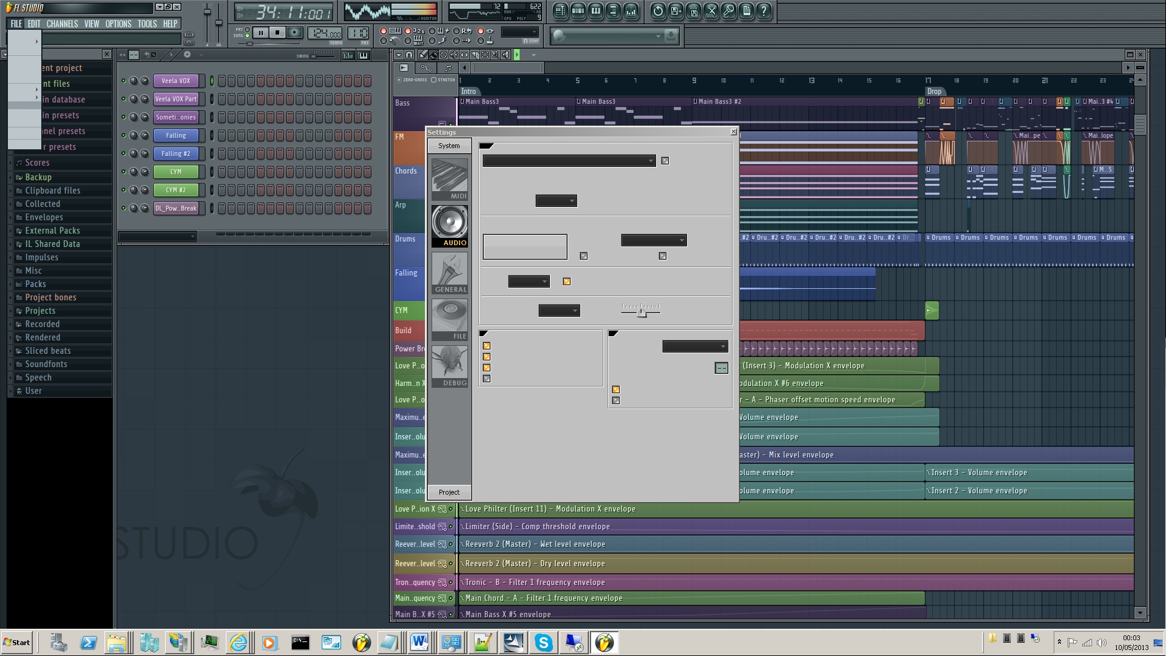Click Render as audio file icon
The image size is (1166, 656).
click(693, 11)
